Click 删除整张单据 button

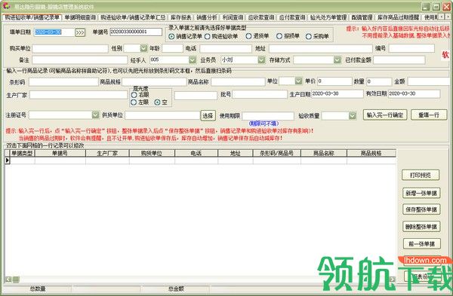click(421, 227)
